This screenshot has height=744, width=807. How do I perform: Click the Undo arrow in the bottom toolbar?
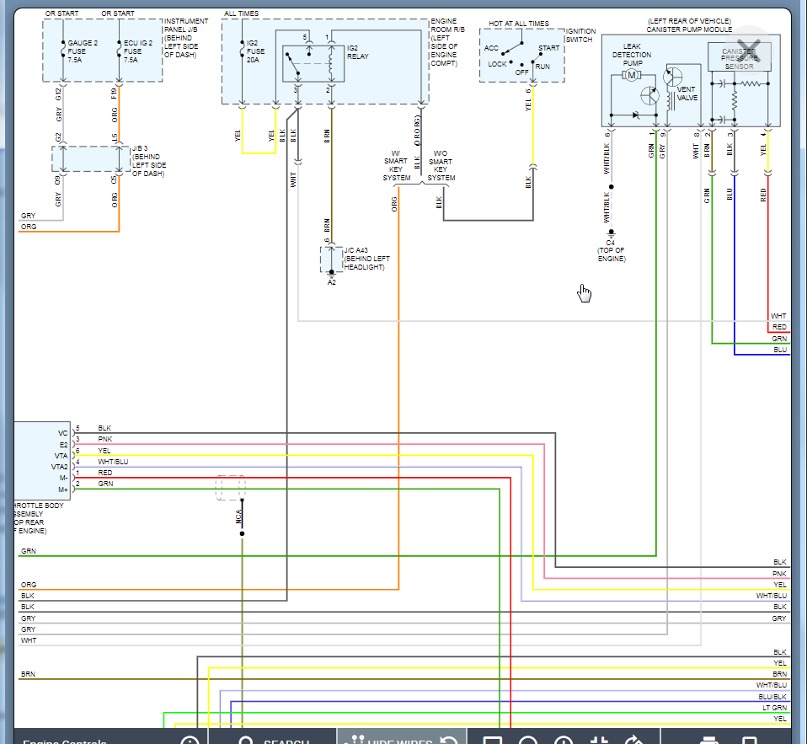450,738
